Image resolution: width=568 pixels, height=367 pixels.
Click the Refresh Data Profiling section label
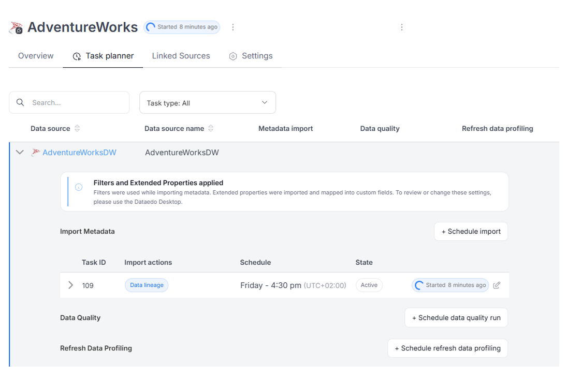tap(96, 348)
